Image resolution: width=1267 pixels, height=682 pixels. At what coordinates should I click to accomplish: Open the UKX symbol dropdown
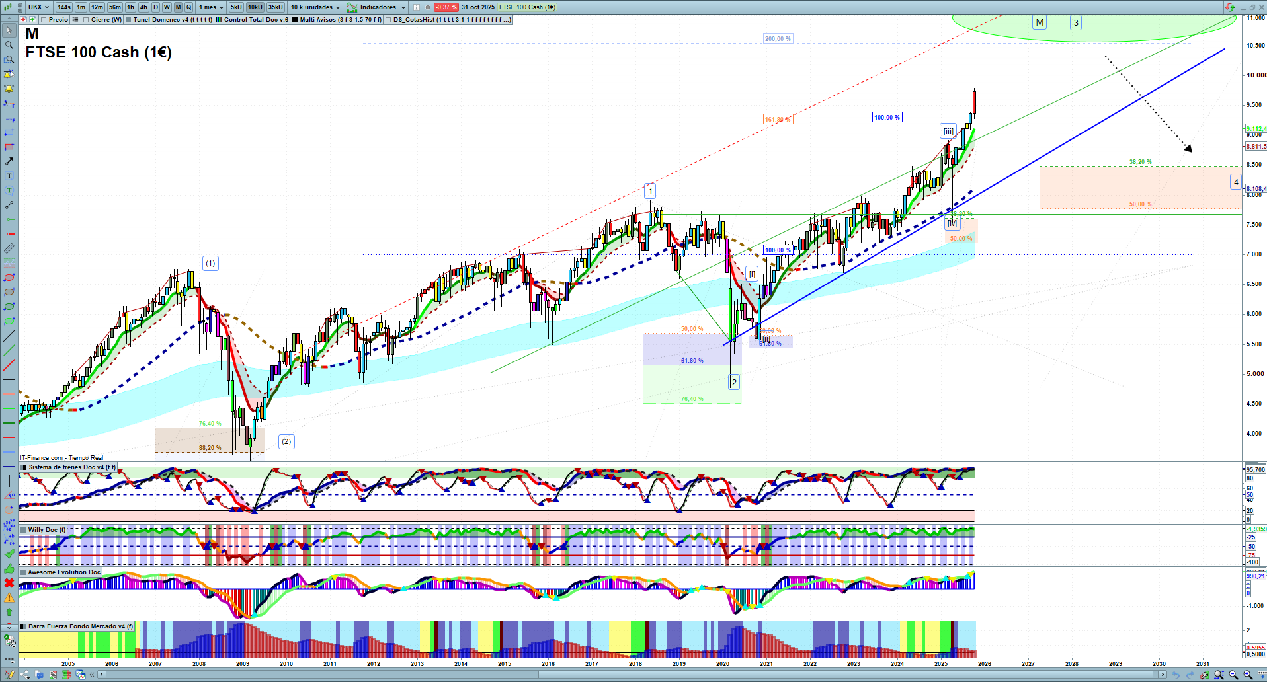[x=39, y=7]
